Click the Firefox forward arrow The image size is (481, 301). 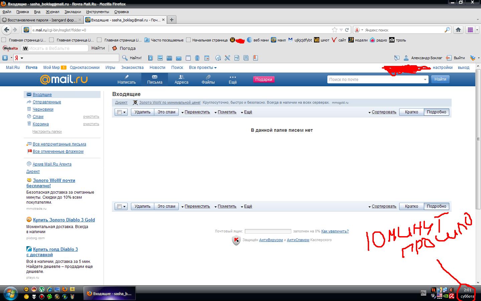15,30
